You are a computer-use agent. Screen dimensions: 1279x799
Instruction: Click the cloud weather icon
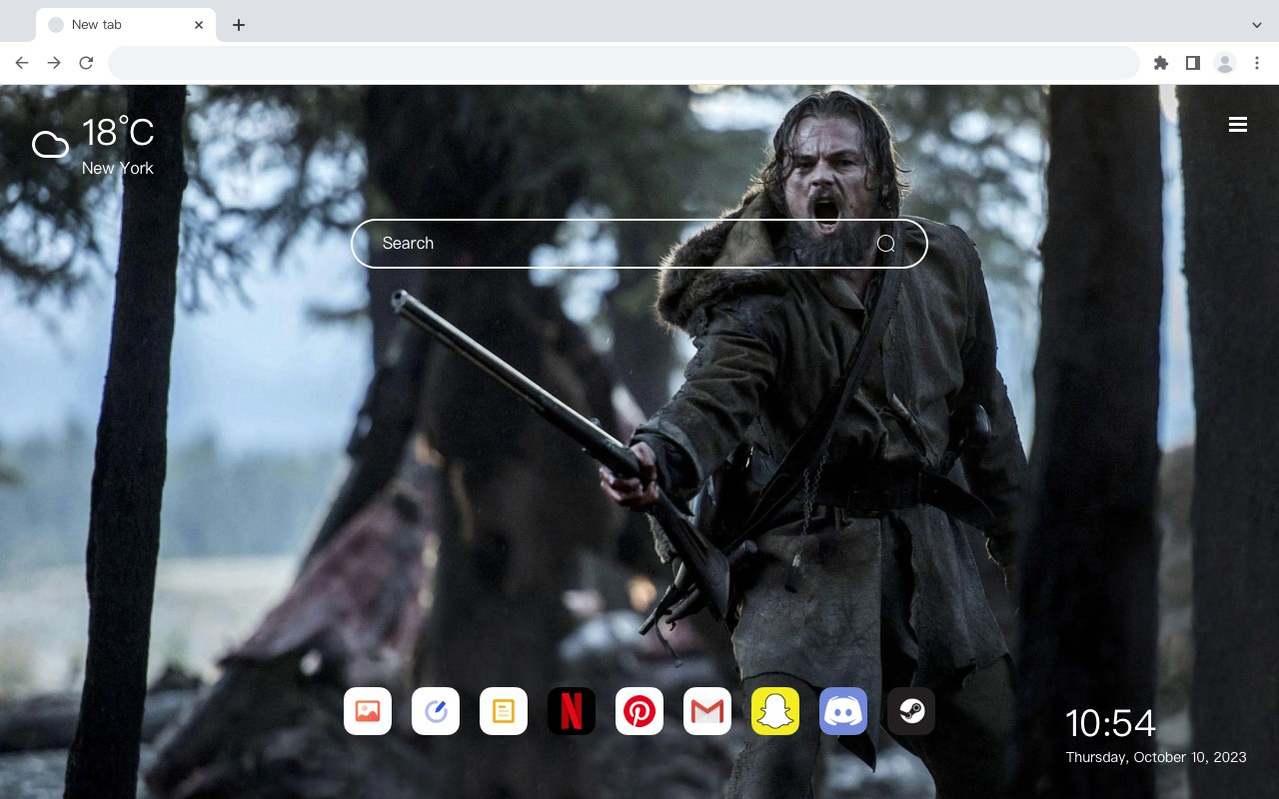tap(50, 146)
